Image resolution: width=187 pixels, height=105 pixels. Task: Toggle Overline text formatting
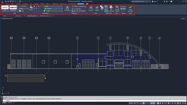(37, 8)
